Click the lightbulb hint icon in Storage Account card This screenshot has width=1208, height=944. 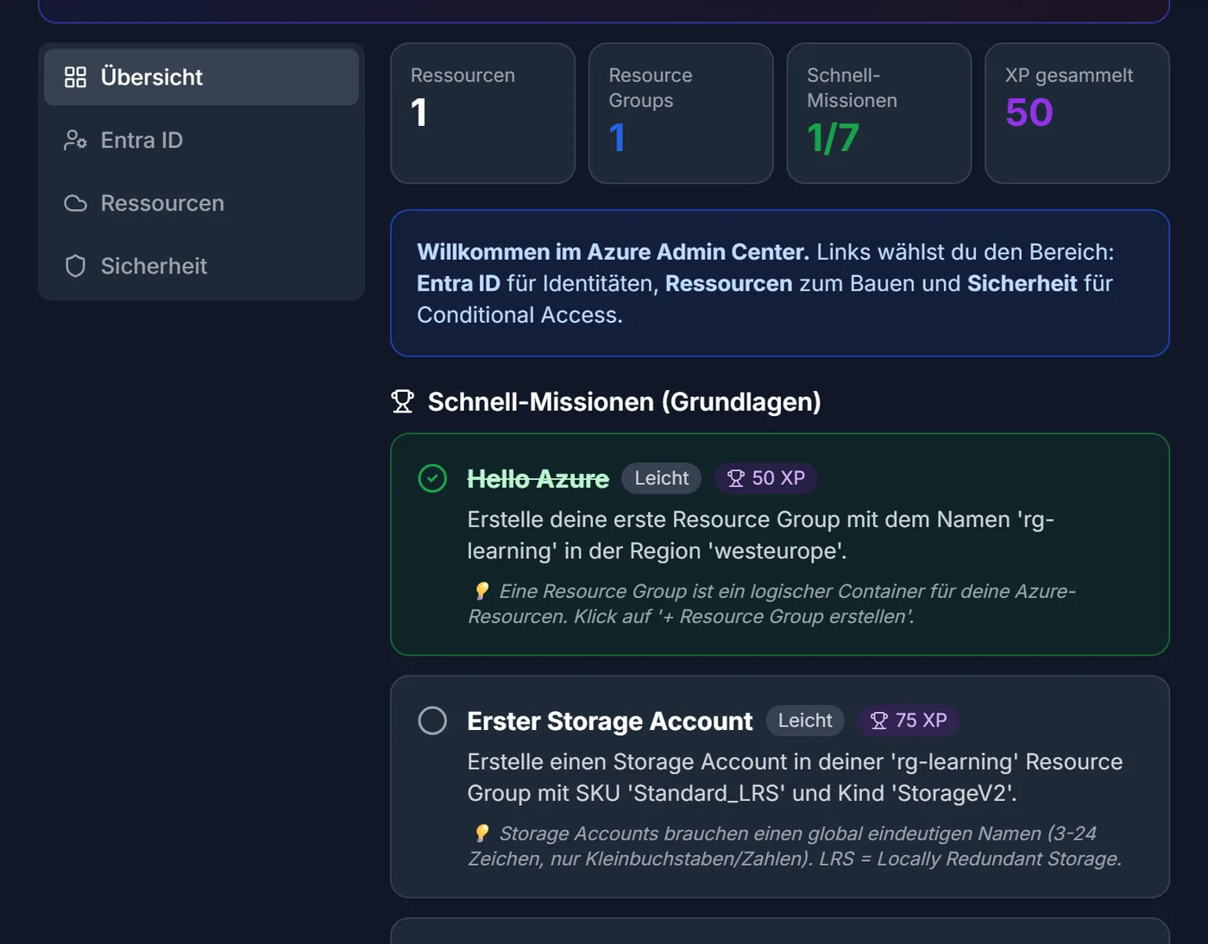pos(481,834)
